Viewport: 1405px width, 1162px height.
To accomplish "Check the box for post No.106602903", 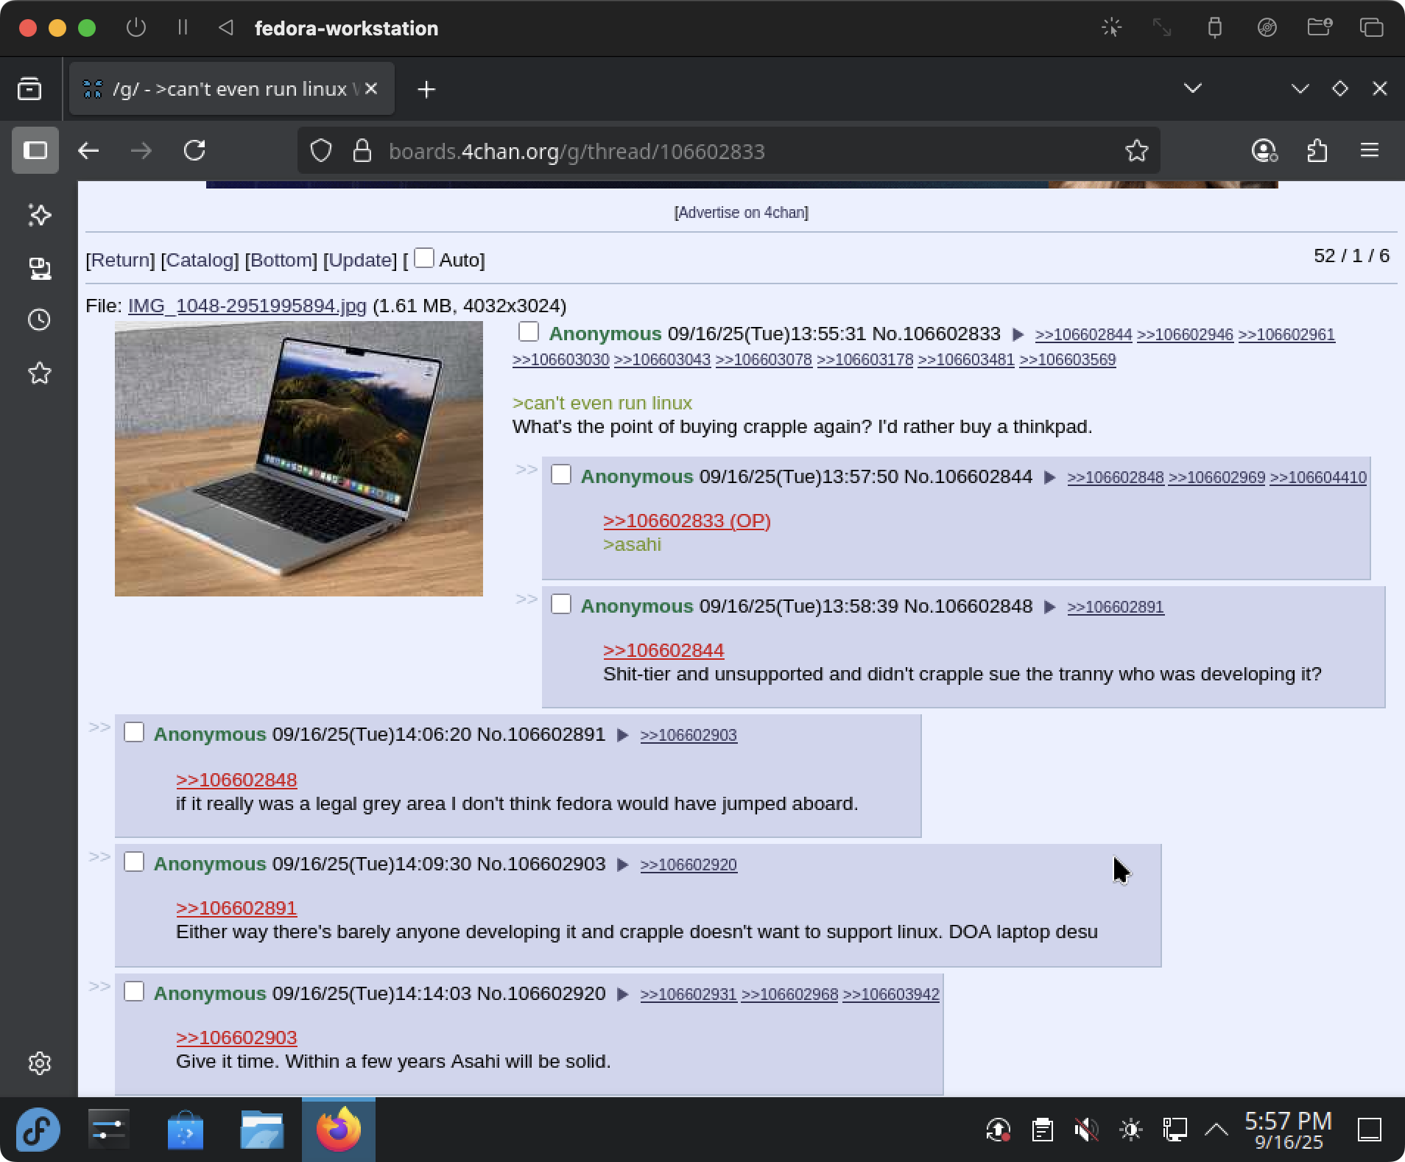I will (x=134, y=862).
